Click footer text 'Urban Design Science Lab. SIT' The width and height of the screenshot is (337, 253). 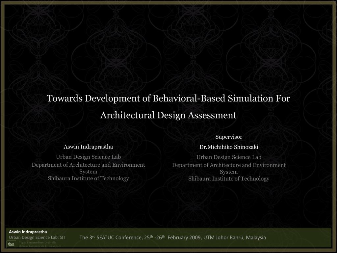tap(37, 237)
